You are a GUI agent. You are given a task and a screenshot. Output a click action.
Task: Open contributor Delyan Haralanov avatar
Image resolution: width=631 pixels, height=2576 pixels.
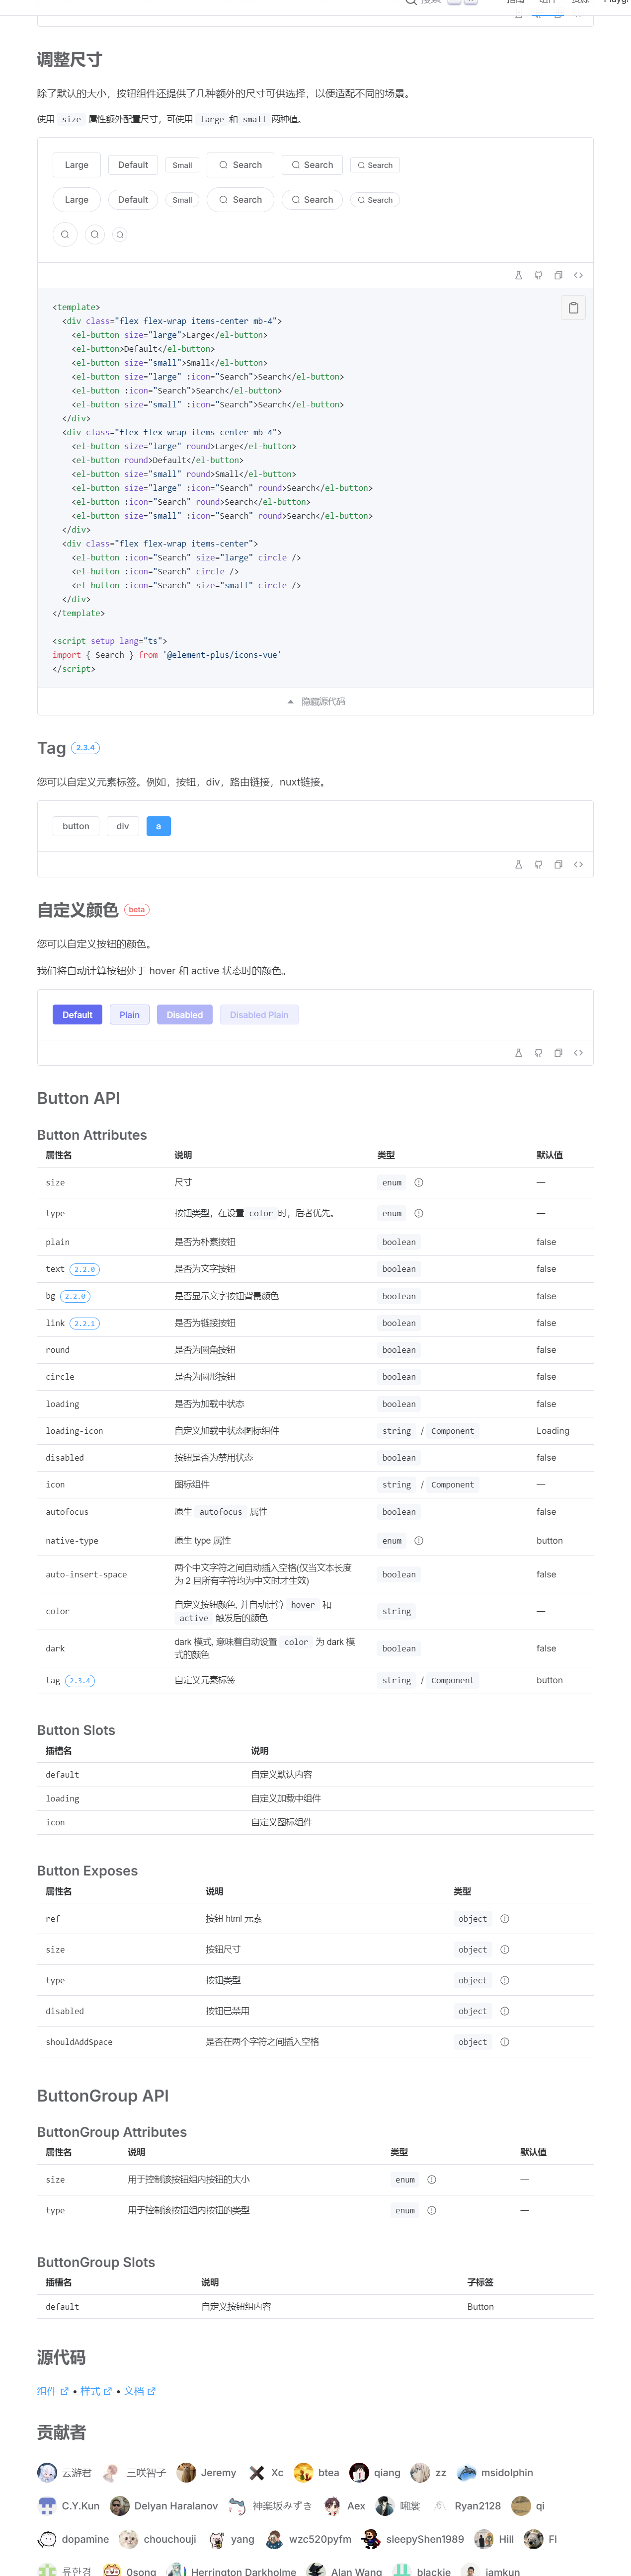tap(120, 2505)
